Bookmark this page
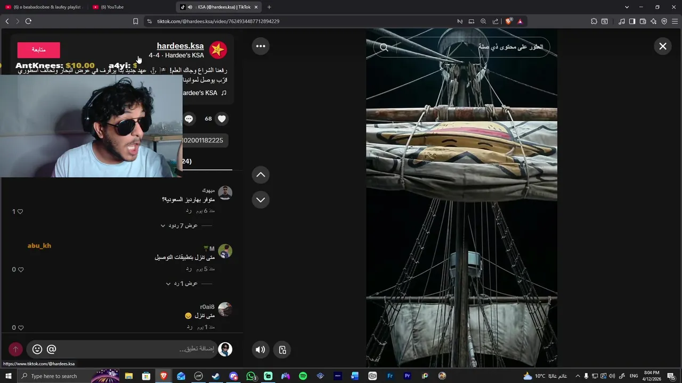 135,21
